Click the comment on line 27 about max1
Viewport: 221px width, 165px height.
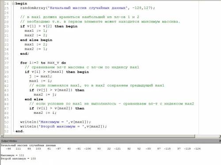(80, 17)
